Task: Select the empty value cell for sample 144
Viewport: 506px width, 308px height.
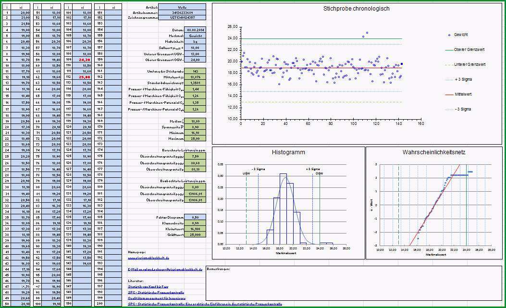Action: pyautogui.click(x=82, y=269)
